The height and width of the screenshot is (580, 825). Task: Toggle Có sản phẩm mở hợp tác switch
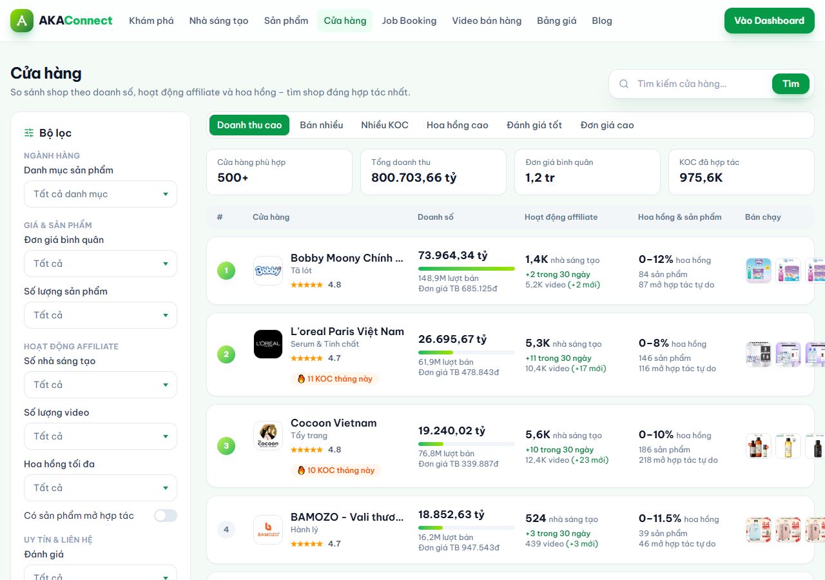(x=166, y=516)
